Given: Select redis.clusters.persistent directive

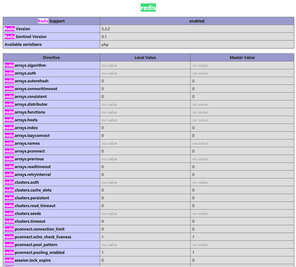Looking at the screenshot, I should click(x=27, y=198).
